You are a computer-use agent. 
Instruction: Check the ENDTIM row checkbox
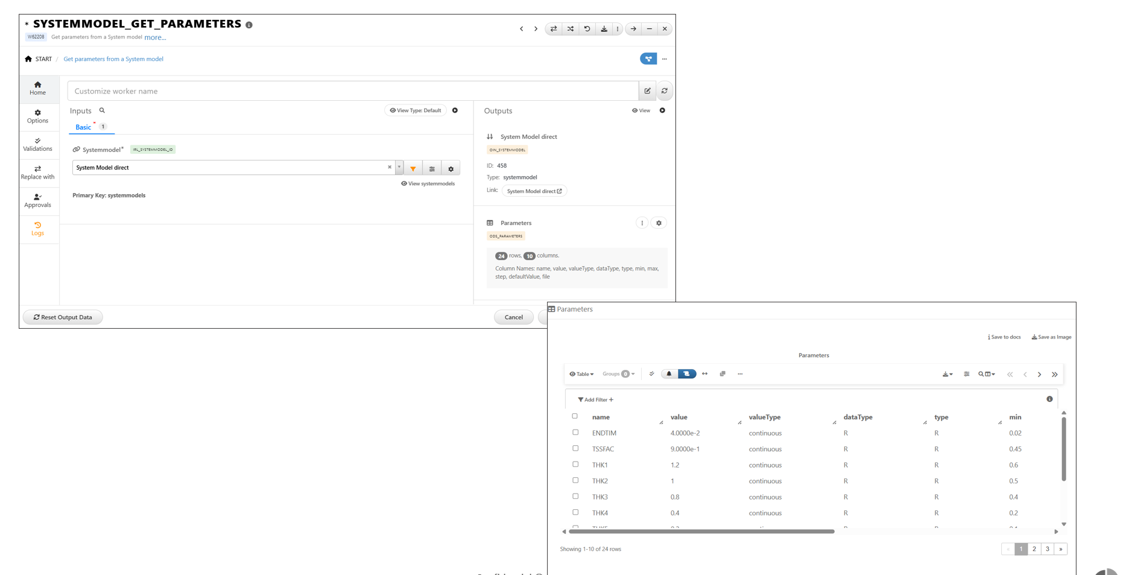click(x=575, y=433)
